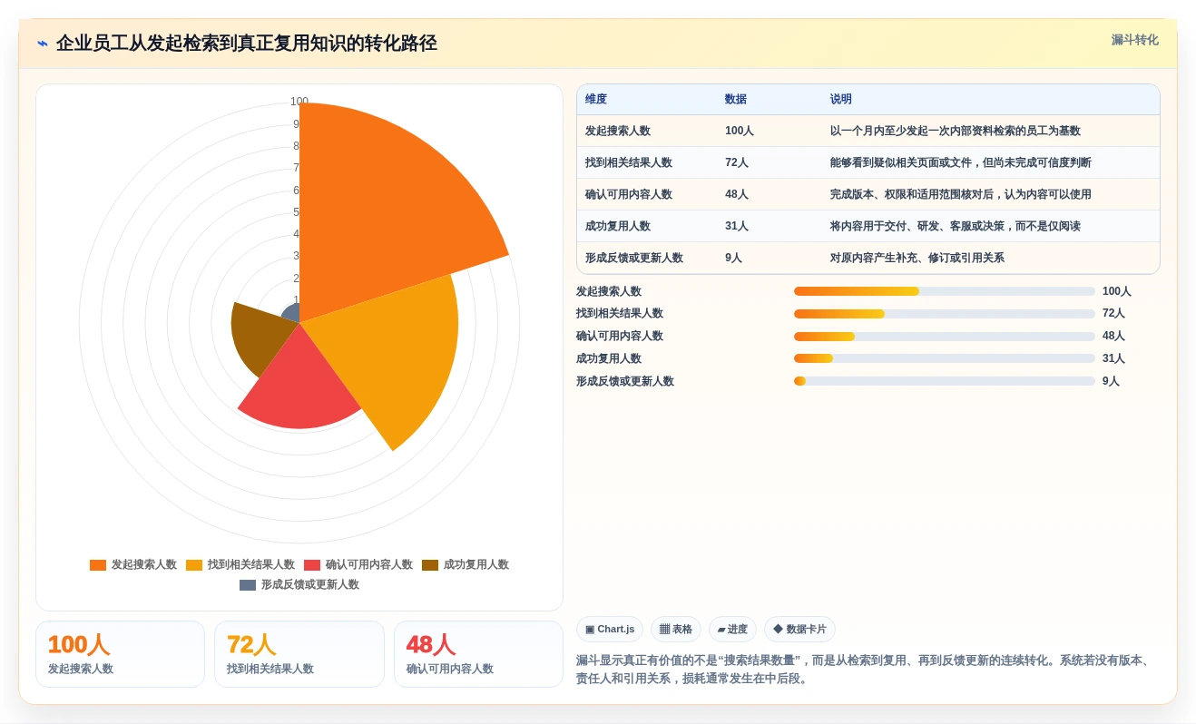Click the 进度 tag chip

coord(732,630)
